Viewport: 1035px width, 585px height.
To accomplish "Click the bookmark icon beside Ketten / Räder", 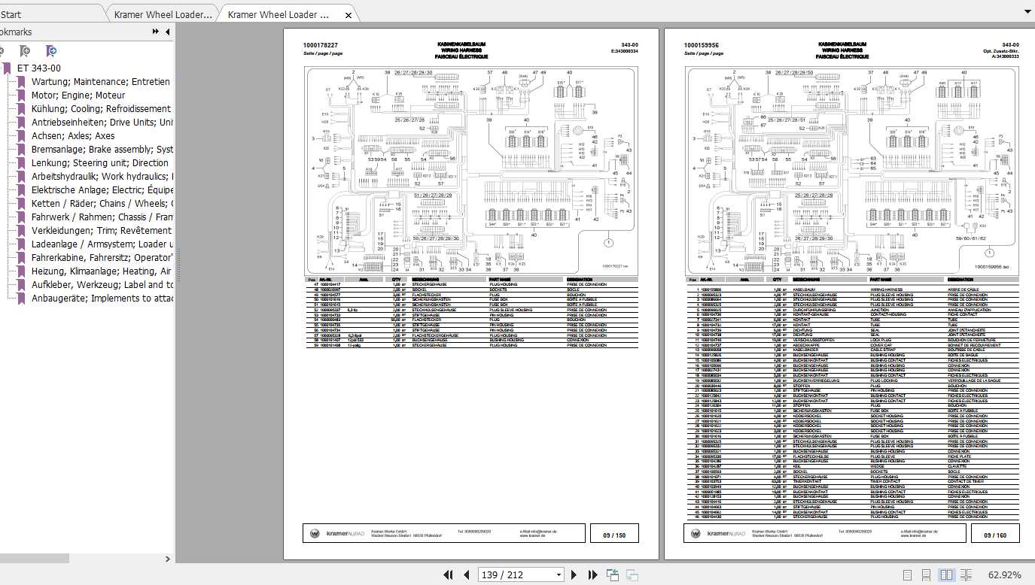I will [x=22, y=204].
